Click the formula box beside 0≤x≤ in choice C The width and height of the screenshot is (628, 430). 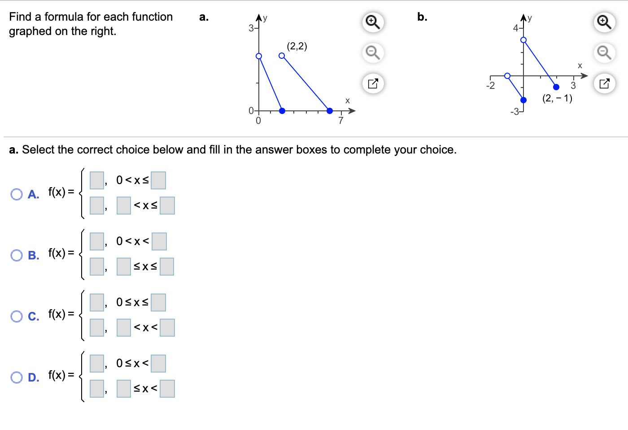96,302
